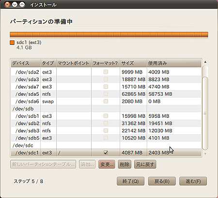Click the 変更... (Change) button
The image size is (218, 198).
[x=107, y=164]
